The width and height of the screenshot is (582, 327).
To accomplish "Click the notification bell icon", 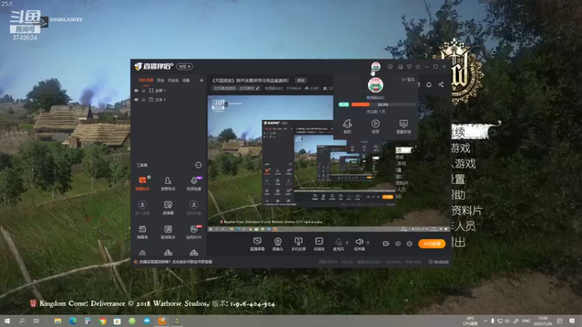I will [x=428, y=84].
